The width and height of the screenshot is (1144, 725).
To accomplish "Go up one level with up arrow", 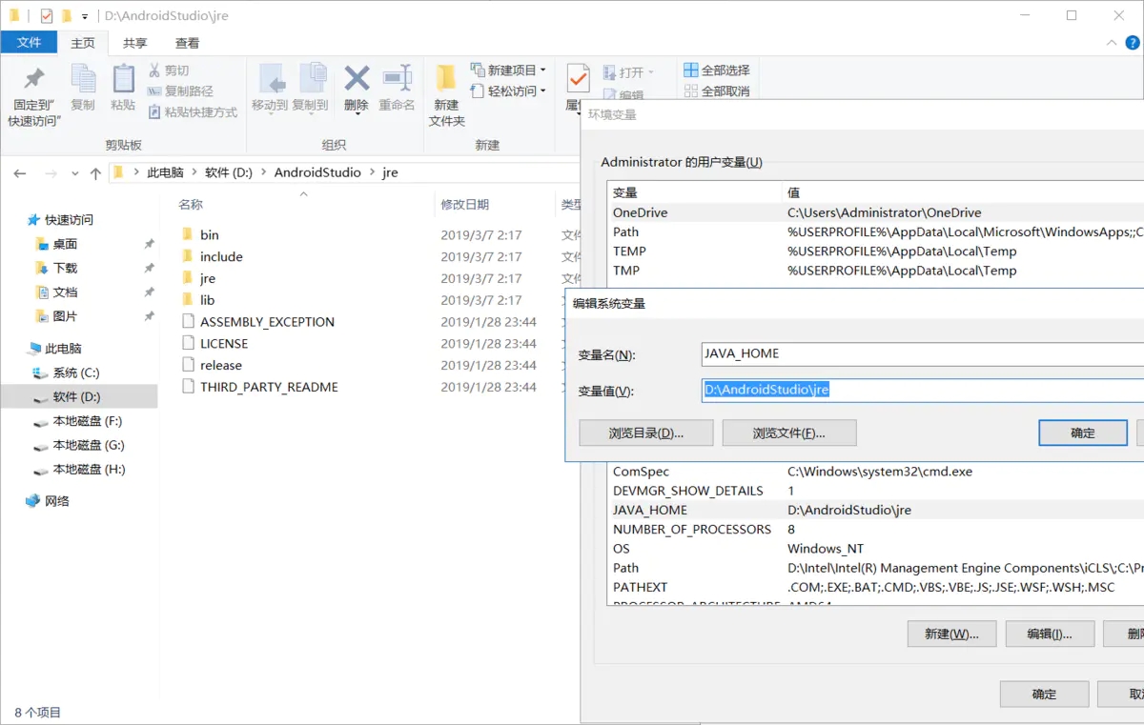I will tap(95, 173).
